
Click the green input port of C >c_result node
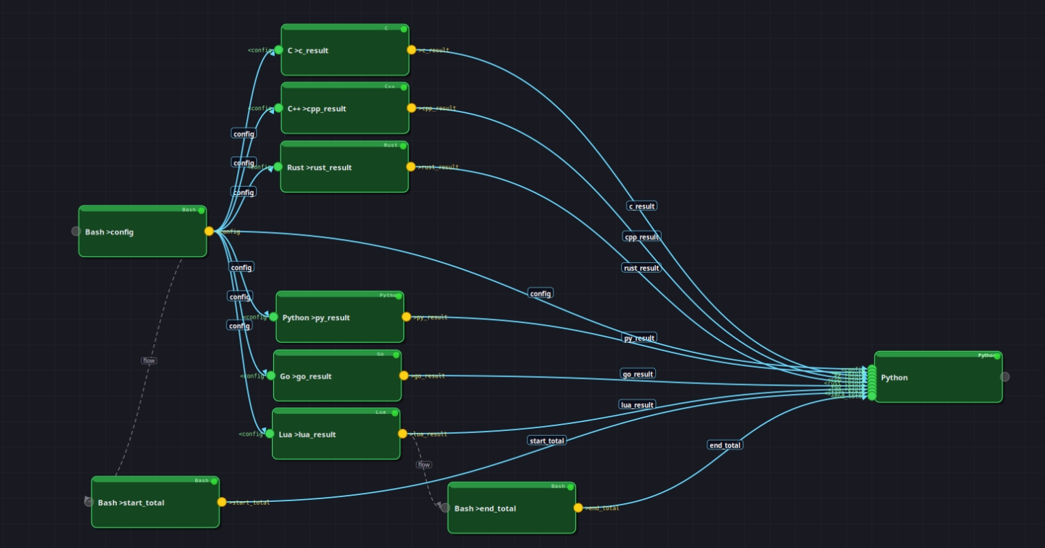[279, 49]
